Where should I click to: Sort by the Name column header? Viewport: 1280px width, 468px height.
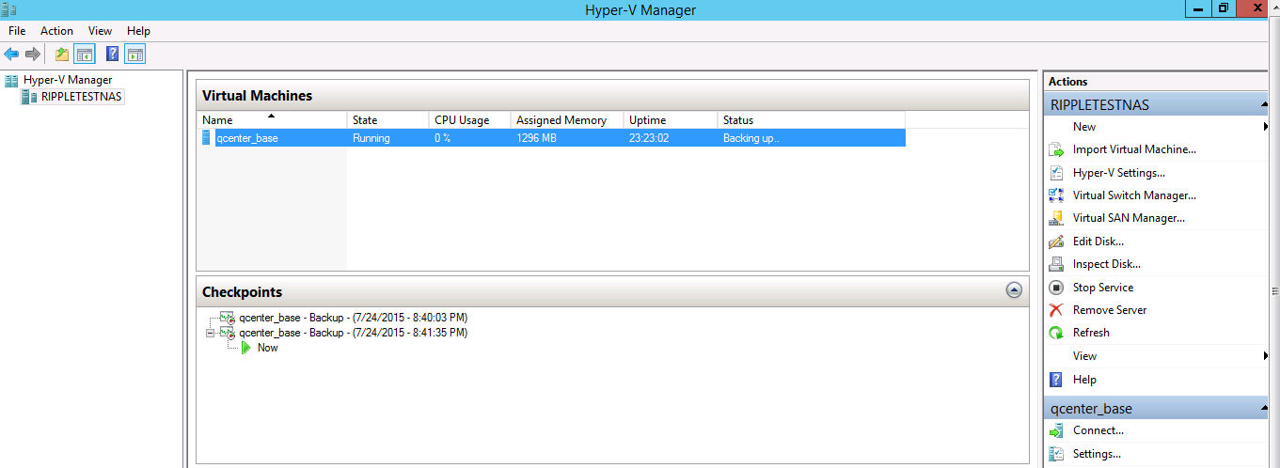click(x=272, y=119)
